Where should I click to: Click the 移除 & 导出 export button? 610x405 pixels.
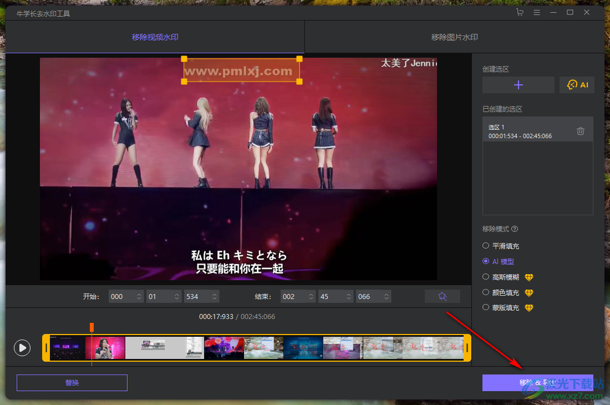pos(538,383)
